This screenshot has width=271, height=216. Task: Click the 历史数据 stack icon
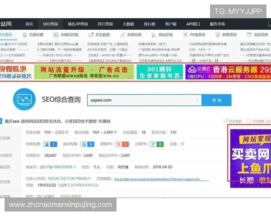(x=91, y=35)
